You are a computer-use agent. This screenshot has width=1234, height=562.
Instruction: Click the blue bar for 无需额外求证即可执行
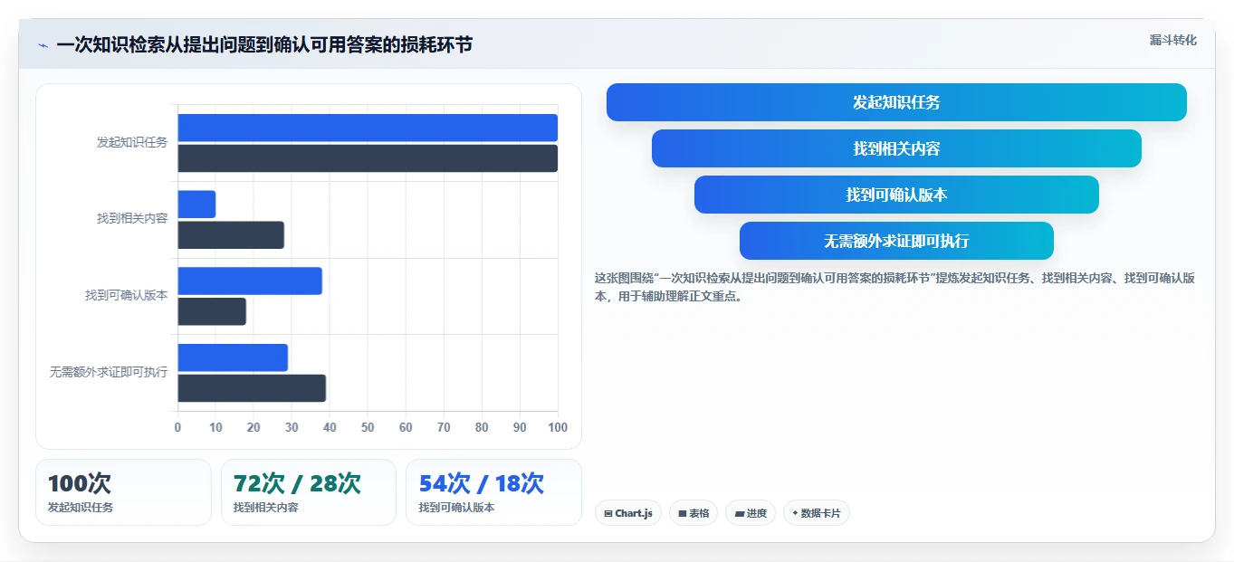tap(233, 357)
